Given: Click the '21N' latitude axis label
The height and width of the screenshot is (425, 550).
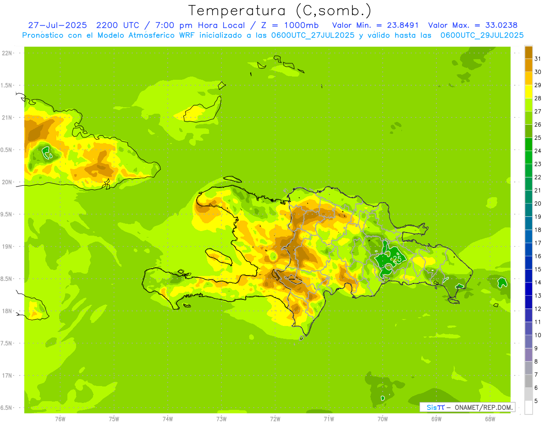Looking at the screenshot, I should tap(7, 118).
